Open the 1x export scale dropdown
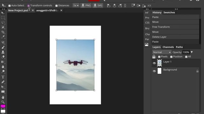The width and height of the screenshot is (204, 114). click(76, 6)
